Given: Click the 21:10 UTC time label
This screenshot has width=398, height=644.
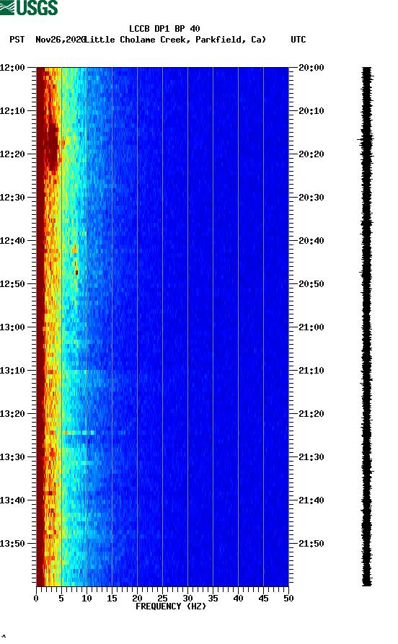Looking at the screenshot, I should [311, 371].
